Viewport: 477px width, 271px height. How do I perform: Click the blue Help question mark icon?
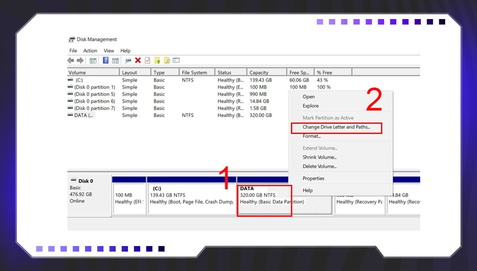106,61
